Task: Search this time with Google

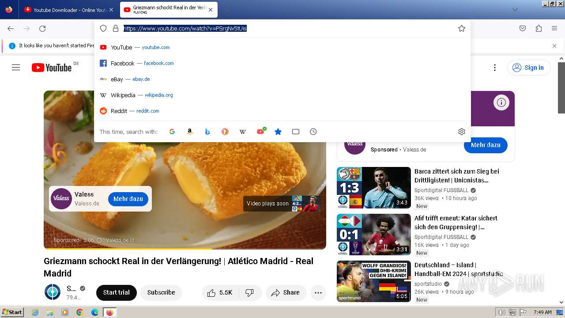Action: pos(172,132)
